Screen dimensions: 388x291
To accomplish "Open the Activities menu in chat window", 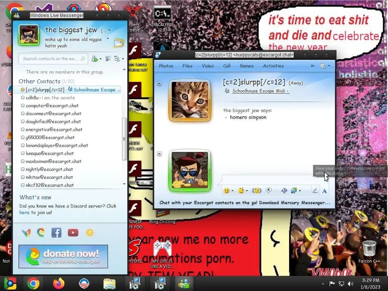I will point(273,66).
